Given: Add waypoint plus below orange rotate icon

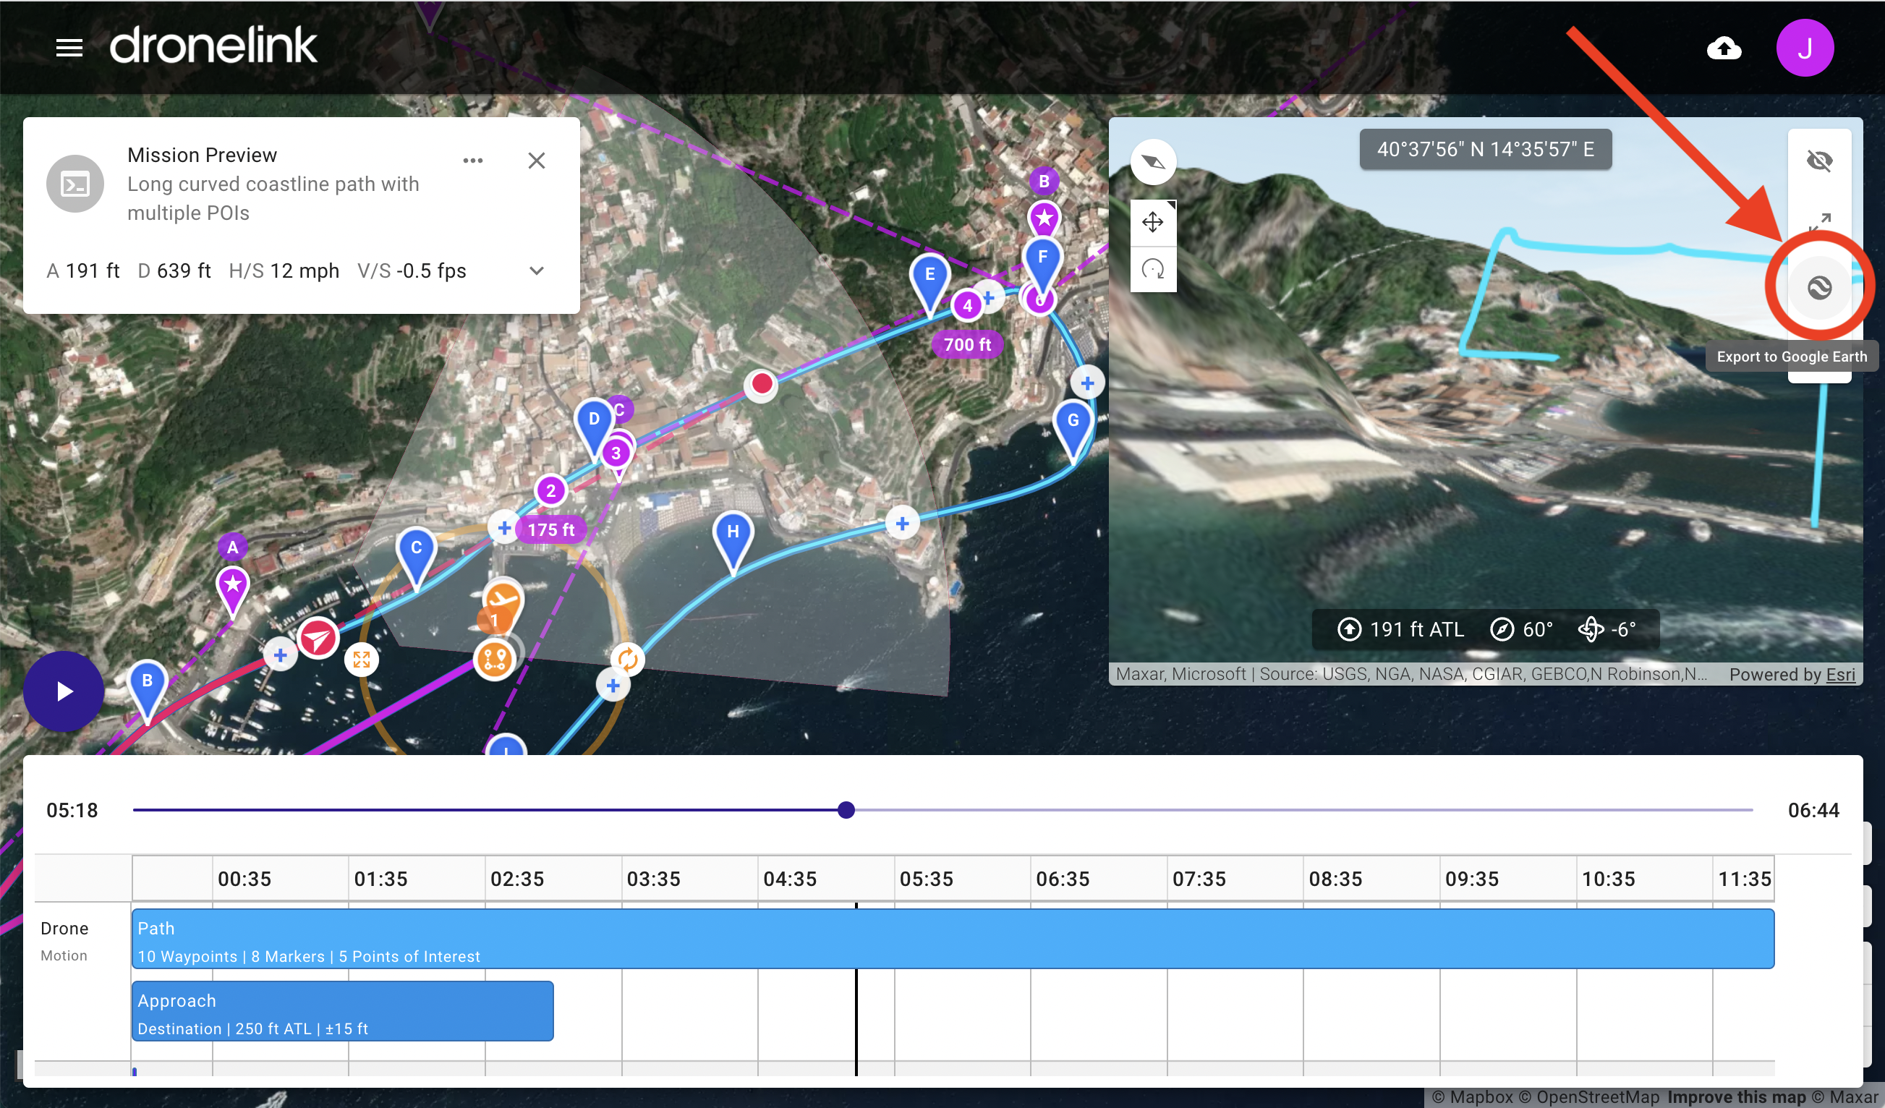Looking at the screenshot, I should tap(612, 686).
